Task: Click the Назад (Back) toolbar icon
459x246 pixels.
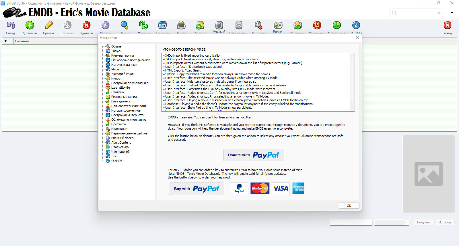Action: tap(11, 25)
